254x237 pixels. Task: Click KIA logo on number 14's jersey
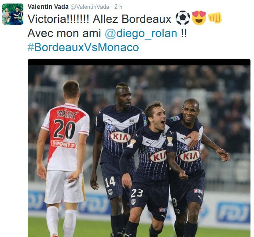(121, 137)
